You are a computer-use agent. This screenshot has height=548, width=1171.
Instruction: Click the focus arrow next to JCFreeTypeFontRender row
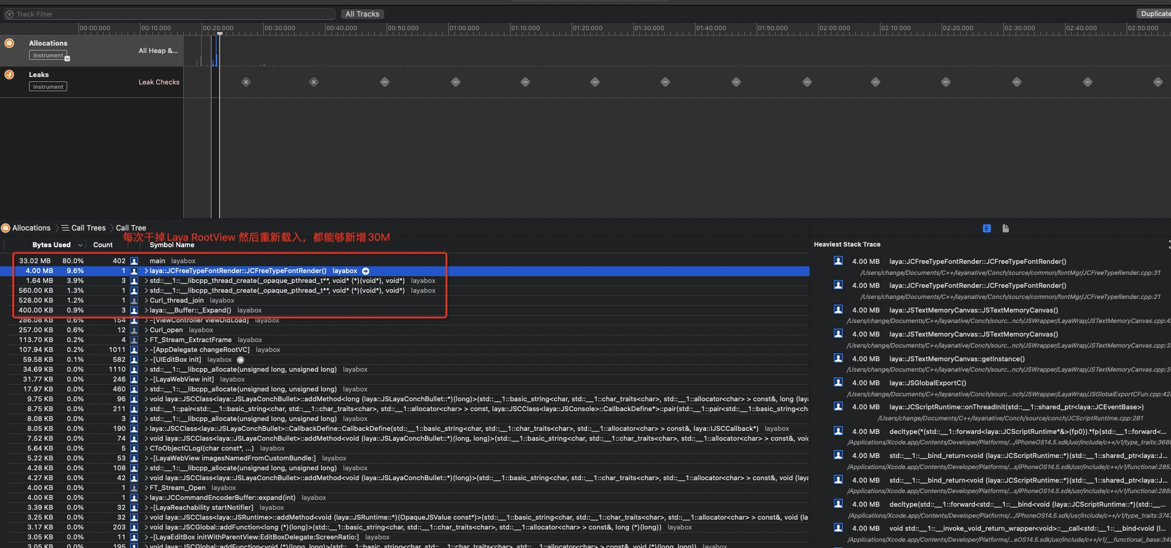[366, 271]
